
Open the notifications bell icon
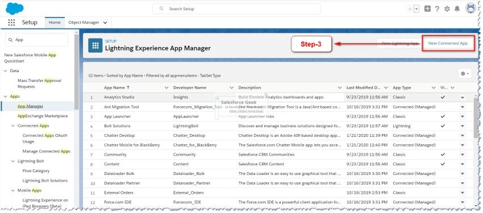tap(457, 9)
